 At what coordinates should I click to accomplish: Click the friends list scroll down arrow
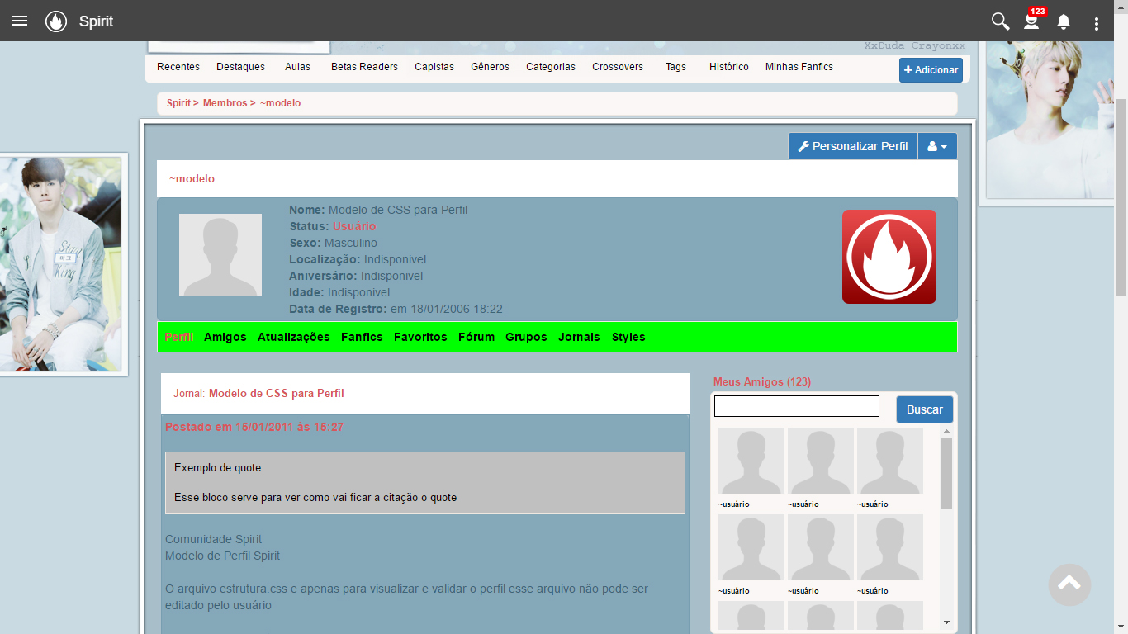coord(946,622)
